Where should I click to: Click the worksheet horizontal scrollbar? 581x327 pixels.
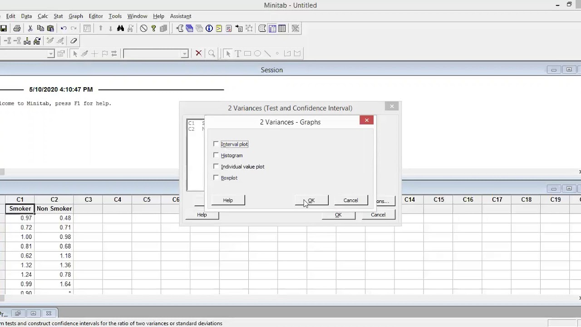point(290,298)
